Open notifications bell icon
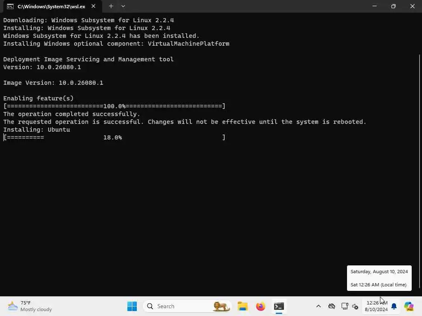The width and height of the screenshot is (422, 316). (394, 306)
